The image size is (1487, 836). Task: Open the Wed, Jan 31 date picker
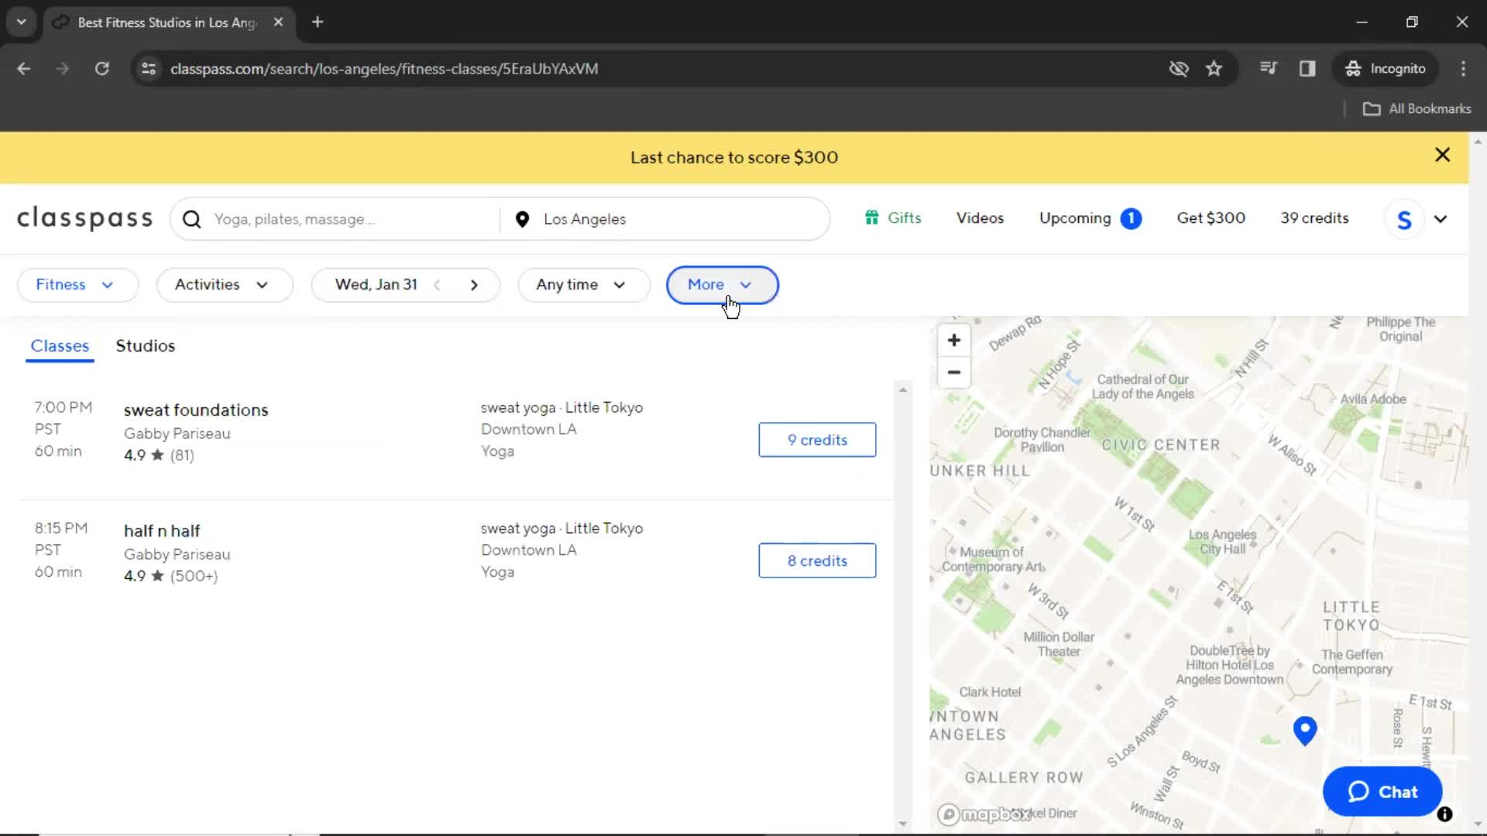click(x=376, y=285)
